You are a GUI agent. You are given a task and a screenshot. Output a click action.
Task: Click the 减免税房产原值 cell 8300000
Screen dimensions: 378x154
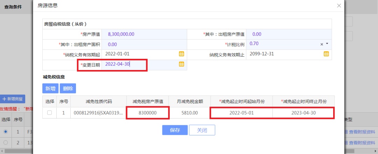[148, 113]
